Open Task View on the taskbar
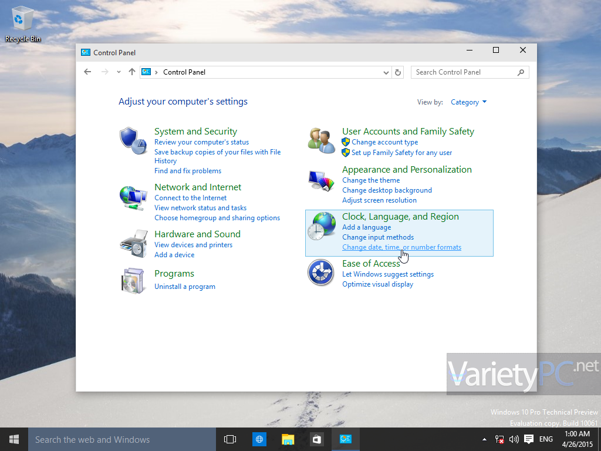Image resolution: width=601 pixels, height=451 pixels. click(x=230, y=439)
